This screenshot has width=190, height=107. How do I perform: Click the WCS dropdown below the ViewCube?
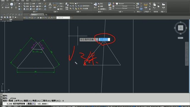tap(180, 38)
